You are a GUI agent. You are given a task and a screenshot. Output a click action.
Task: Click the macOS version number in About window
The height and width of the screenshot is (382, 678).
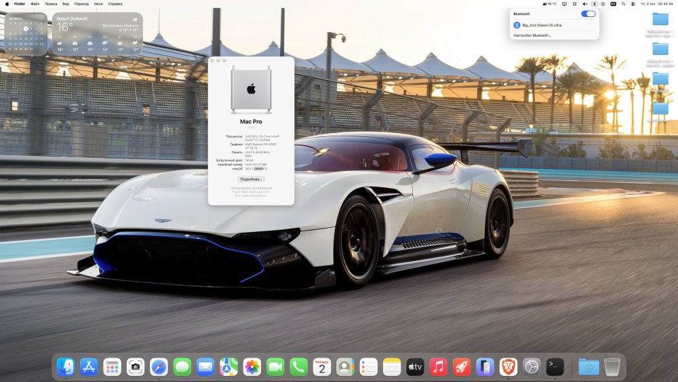click(256, 169)
